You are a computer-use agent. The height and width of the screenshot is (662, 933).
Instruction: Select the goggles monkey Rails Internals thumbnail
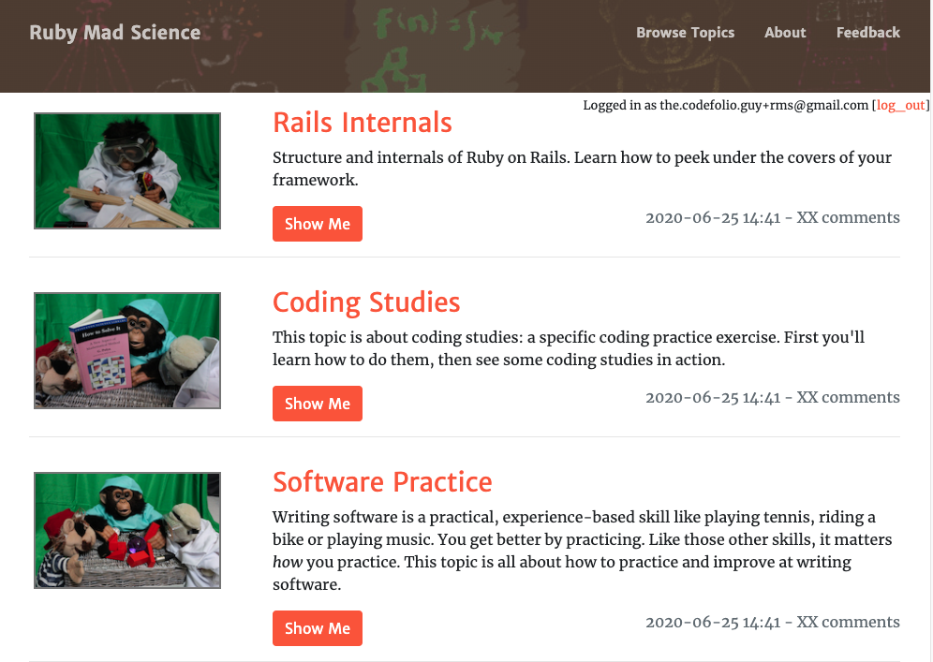point(127,170)
